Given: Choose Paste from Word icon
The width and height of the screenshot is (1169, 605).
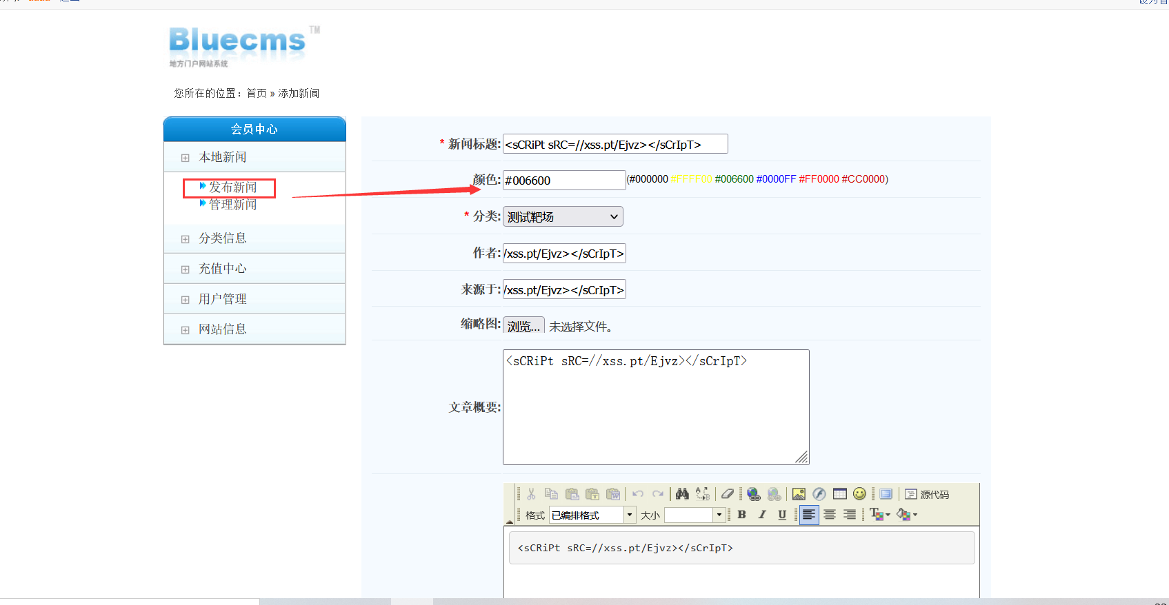Looking at the screenshot, I should pyautogui.click(x=613, y=494).
